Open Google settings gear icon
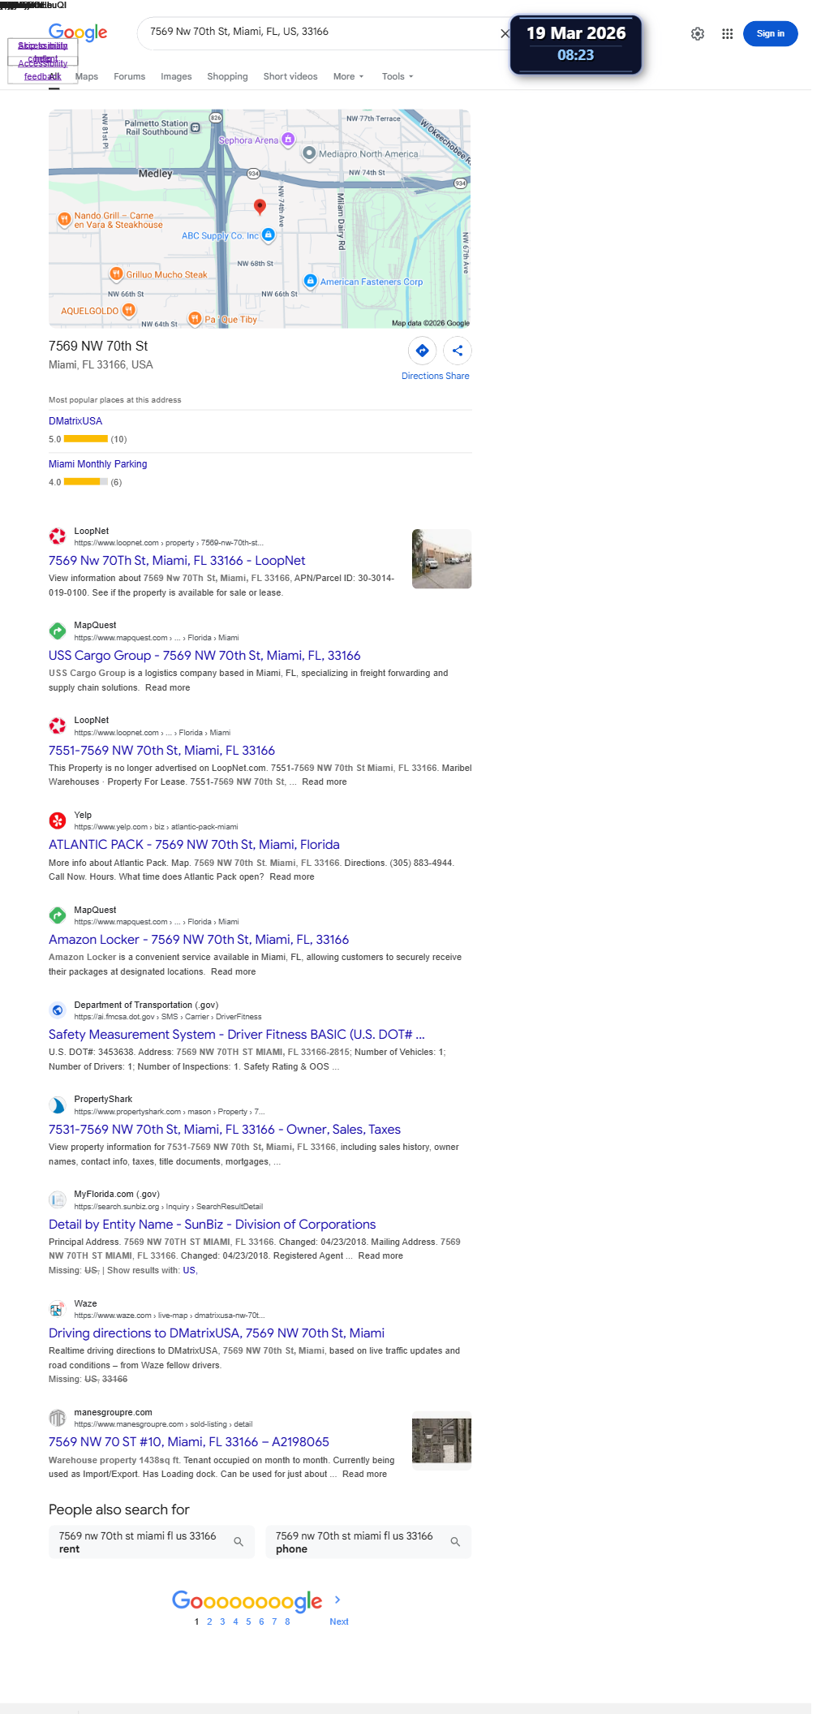821x1714 pixels. [x=697, y=34]
